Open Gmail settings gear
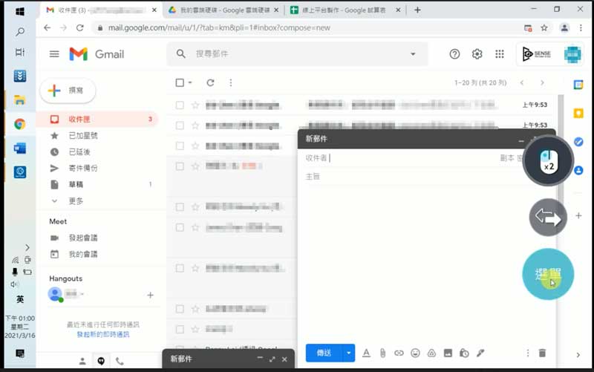The width and height of the screenshot is (594, 372). [x=477, y=54]
